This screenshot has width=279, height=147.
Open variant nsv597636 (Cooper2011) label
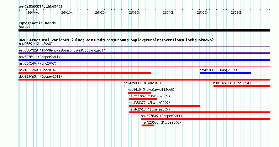tap(161, 116)
